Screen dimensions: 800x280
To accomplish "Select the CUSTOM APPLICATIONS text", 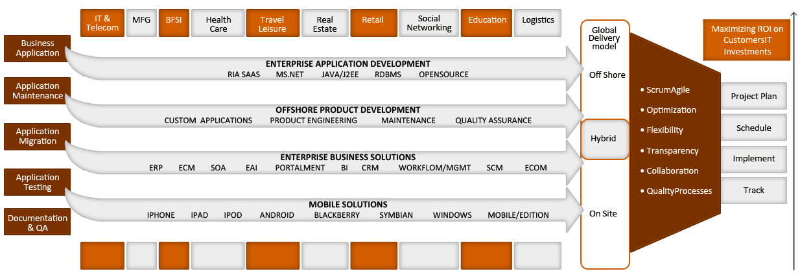I will click(x=208, y=121).
